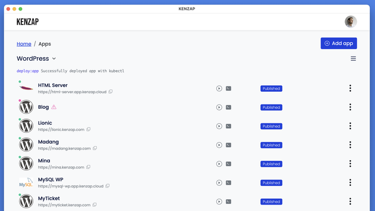Click the Published badge for MySQL WP

pyautogui.click(x=271, y=183)
